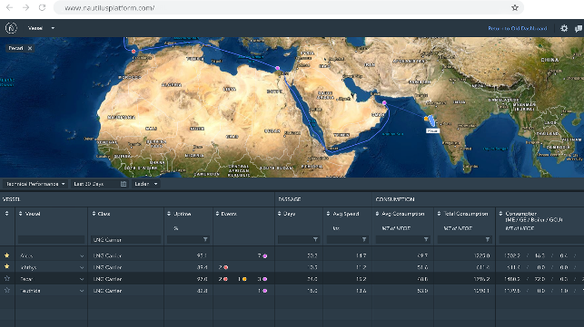
Task: Click the Class filter field with LNG Carrier
Action: [x=126, y=240]
